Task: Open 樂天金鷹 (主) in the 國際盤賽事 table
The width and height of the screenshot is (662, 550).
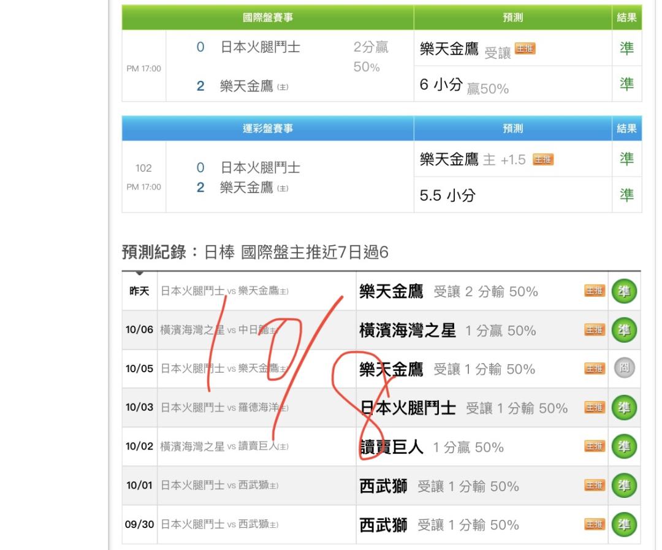Action: click(254, 86)
